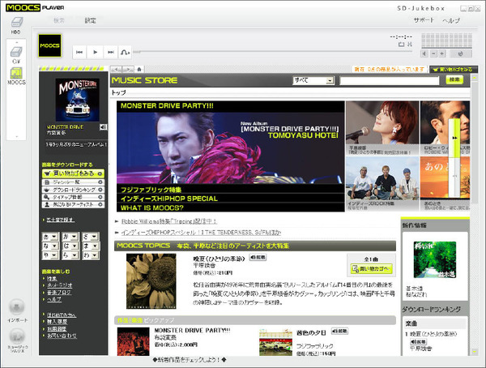
Task: Select インディーズHIPHOP SPECIAL banner item
Action: click(x=169, y=199)
